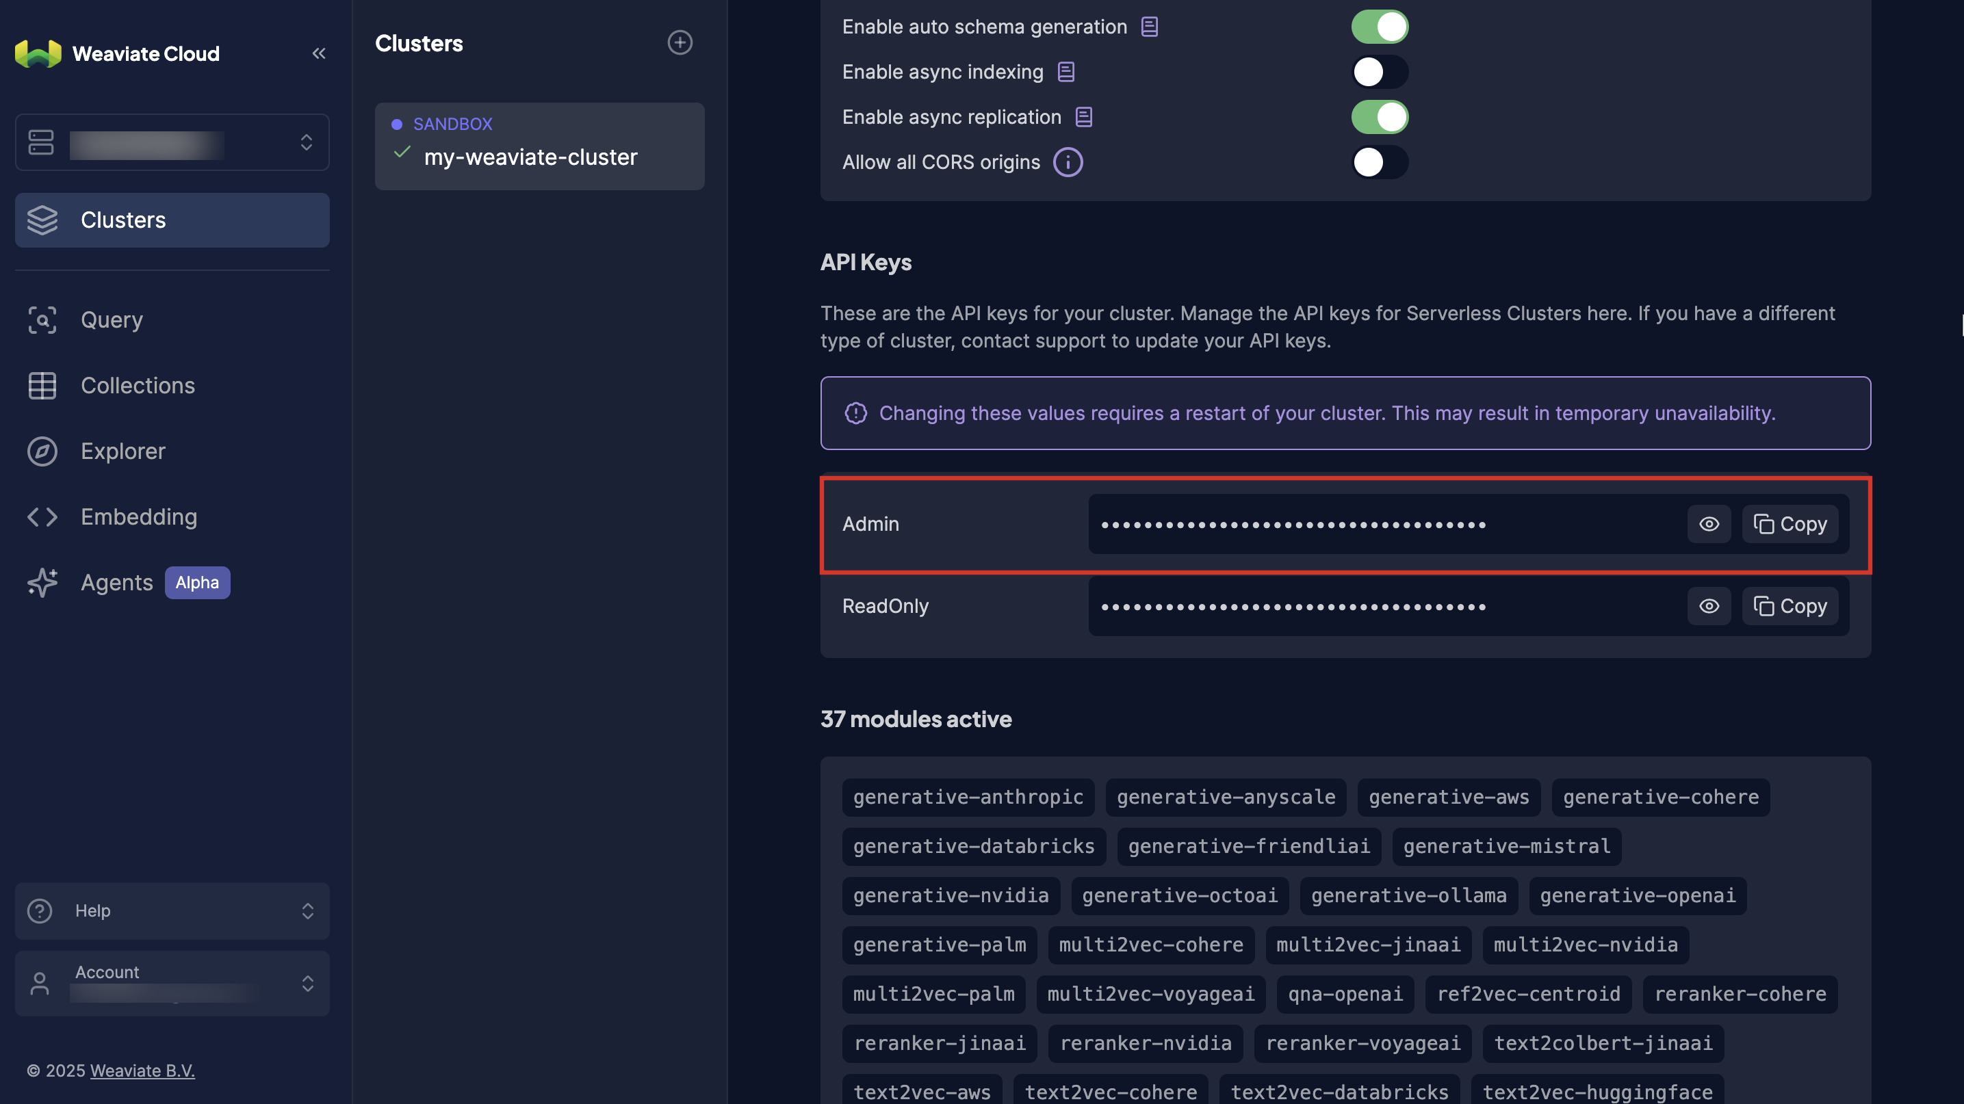This screenshot has height=1104, width=1964.
Task: Click the generative-openai module tag
Action: coord(1638,895)
